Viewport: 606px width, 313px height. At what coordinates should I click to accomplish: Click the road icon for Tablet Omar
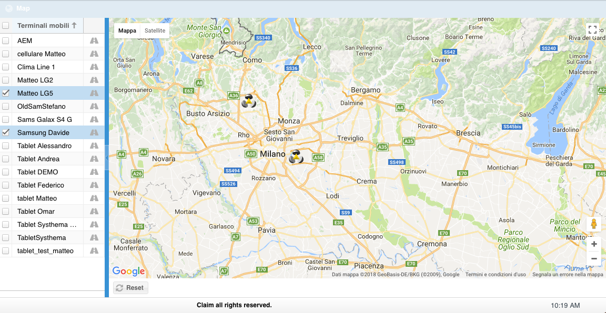(x=94, y=211)
